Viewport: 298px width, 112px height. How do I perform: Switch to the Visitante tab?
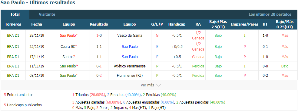point(47,14)
